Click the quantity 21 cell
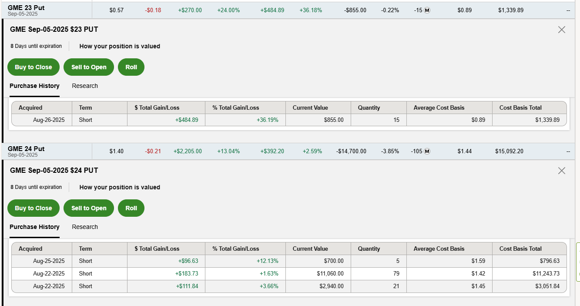Image resolution: width=580 pixels, height=306 pixels. tap(396, 286)
